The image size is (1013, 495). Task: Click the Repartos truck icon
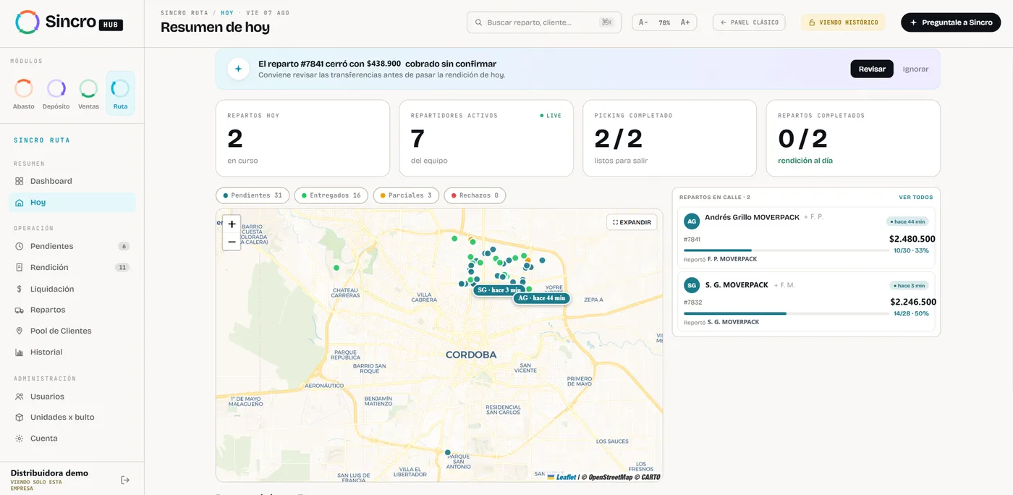tap(20, 310)
